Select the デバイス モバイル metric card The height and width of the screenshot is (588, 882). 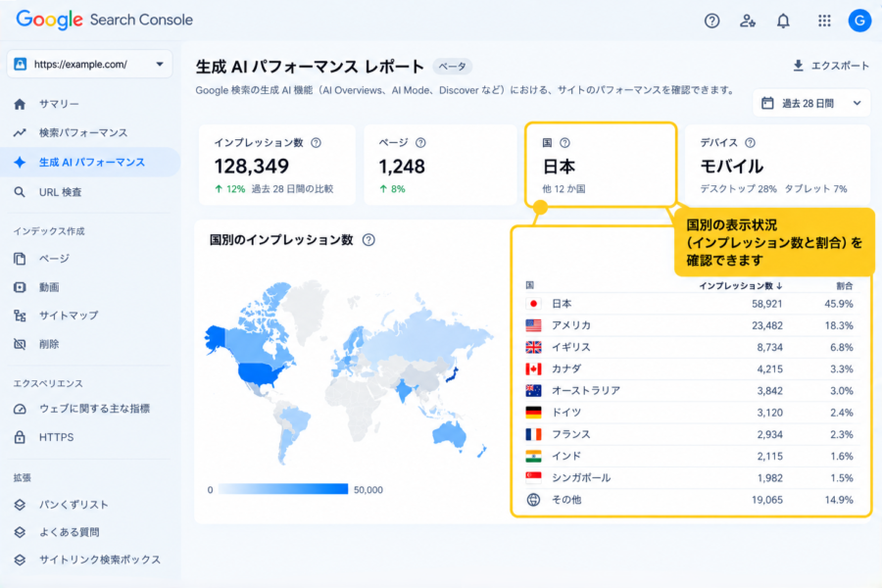(777, 165)
